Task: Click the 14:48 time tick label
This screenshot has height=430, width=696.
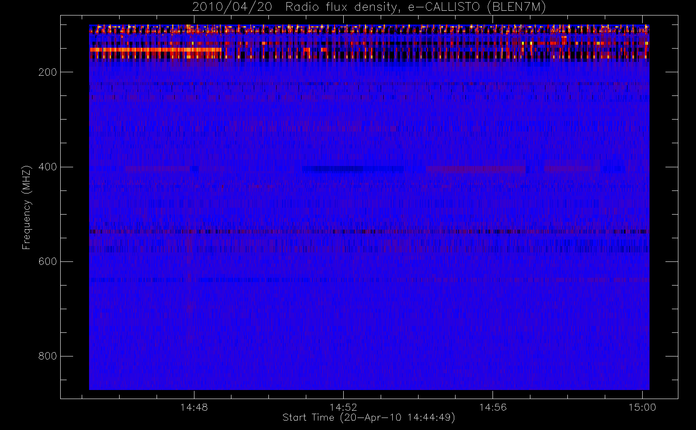Action: click(x=194, y=407)
